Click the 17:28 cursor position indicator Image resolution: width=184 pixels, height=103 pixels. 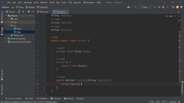coord(152,102)
